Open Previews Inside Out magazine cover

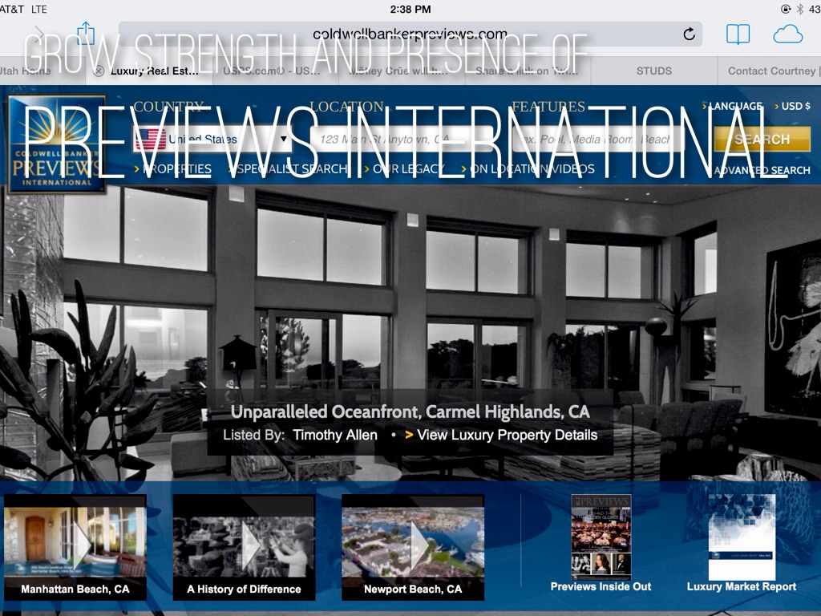point(601,537)
